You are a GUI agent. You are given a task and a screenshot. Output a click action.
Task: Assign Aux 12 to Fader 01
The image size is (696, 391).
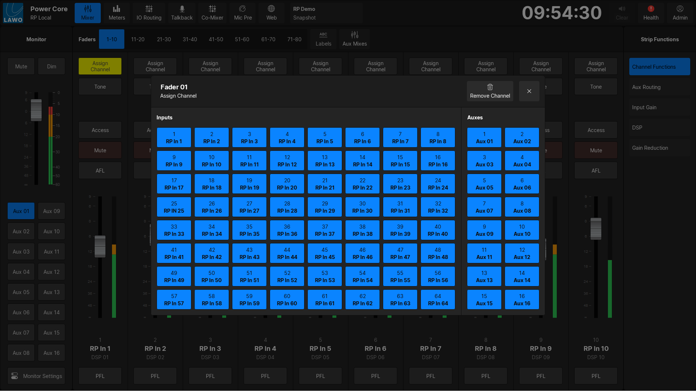pyautogui.click(x=522, y=254)
